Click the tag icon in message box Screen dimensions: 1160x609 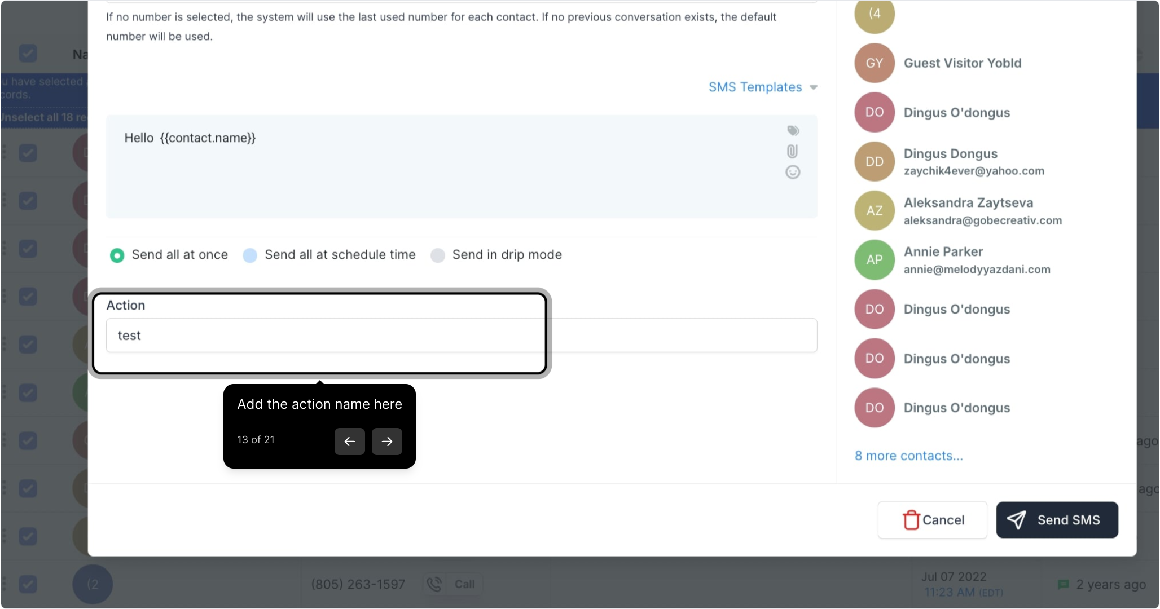coord(793,131)
